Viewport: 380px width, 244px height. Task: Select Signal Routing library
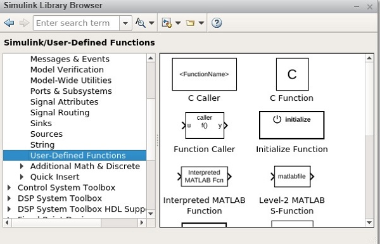60,113
